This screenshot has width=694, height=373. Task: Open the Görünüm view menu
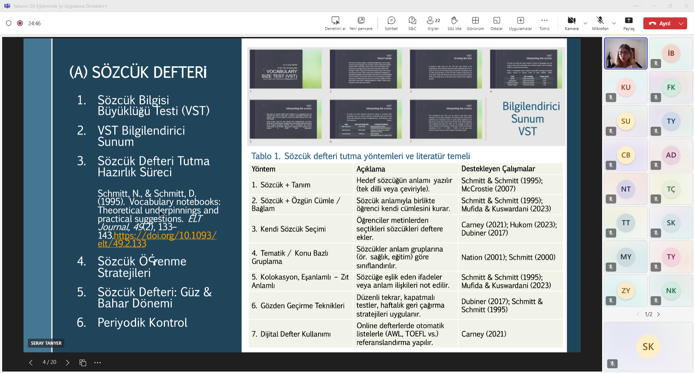475,23
